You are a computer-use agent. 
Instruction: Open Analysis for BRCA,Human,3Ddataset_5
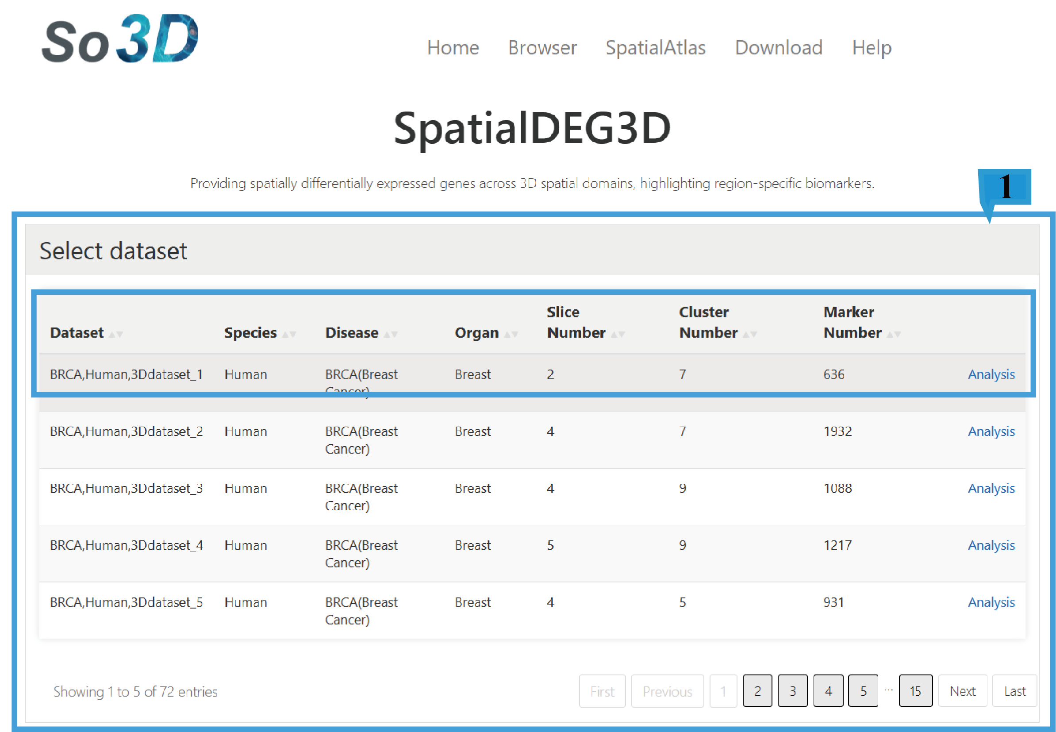pos(991,602)
